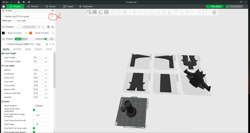This screenshot has height=133, width=250.
Task: Click the Flushing volumes button
Action: tap(29, 27)
